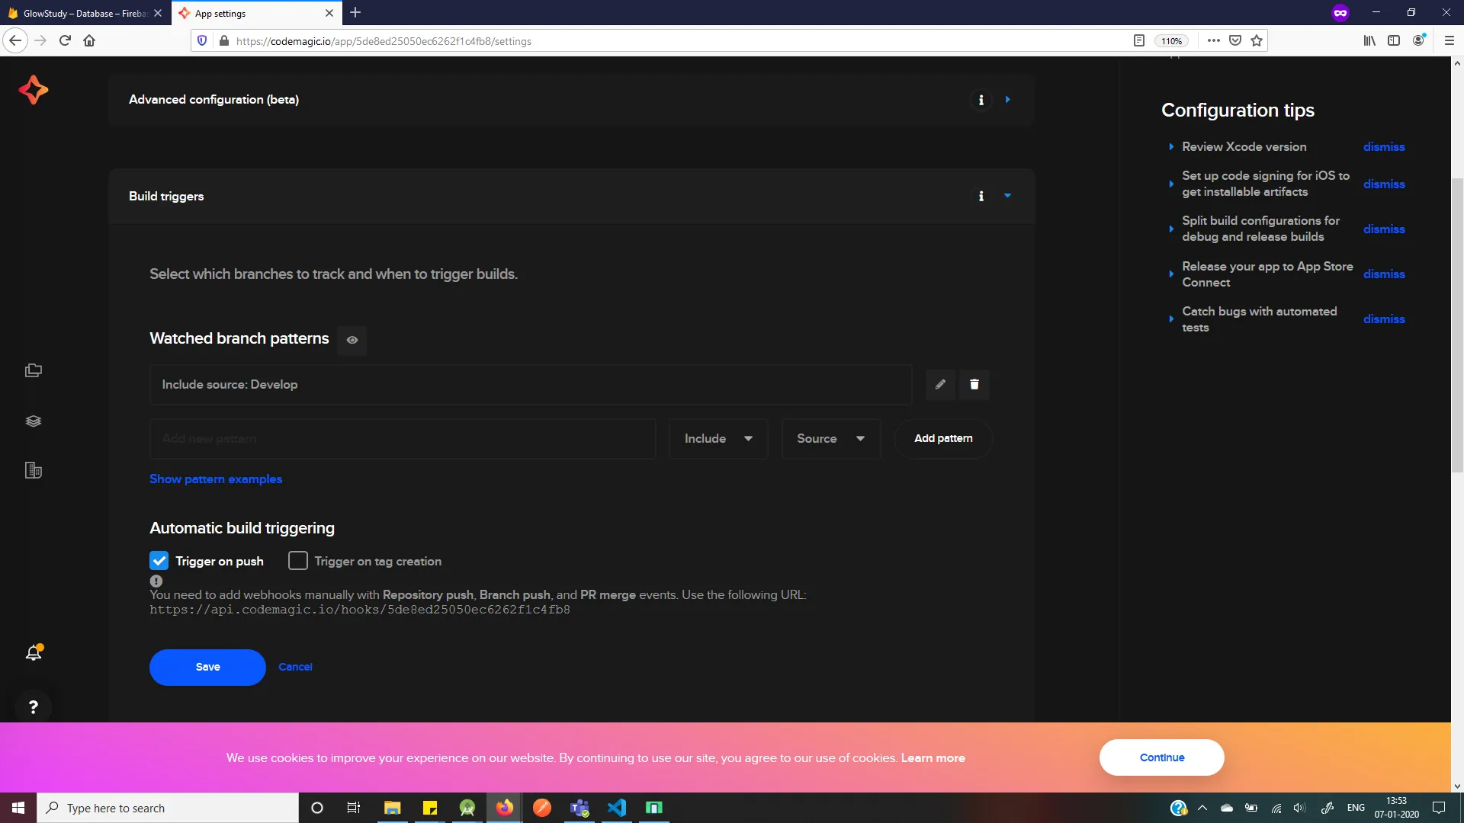The height and width of the screenshot is (823, 1464).
Task: Click Build triggers info icon
Action: coord(981,197)
